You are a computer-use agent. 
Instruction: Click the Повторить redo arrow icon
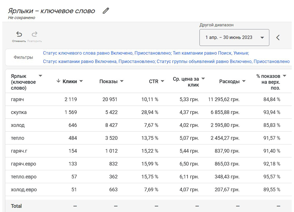35,34
